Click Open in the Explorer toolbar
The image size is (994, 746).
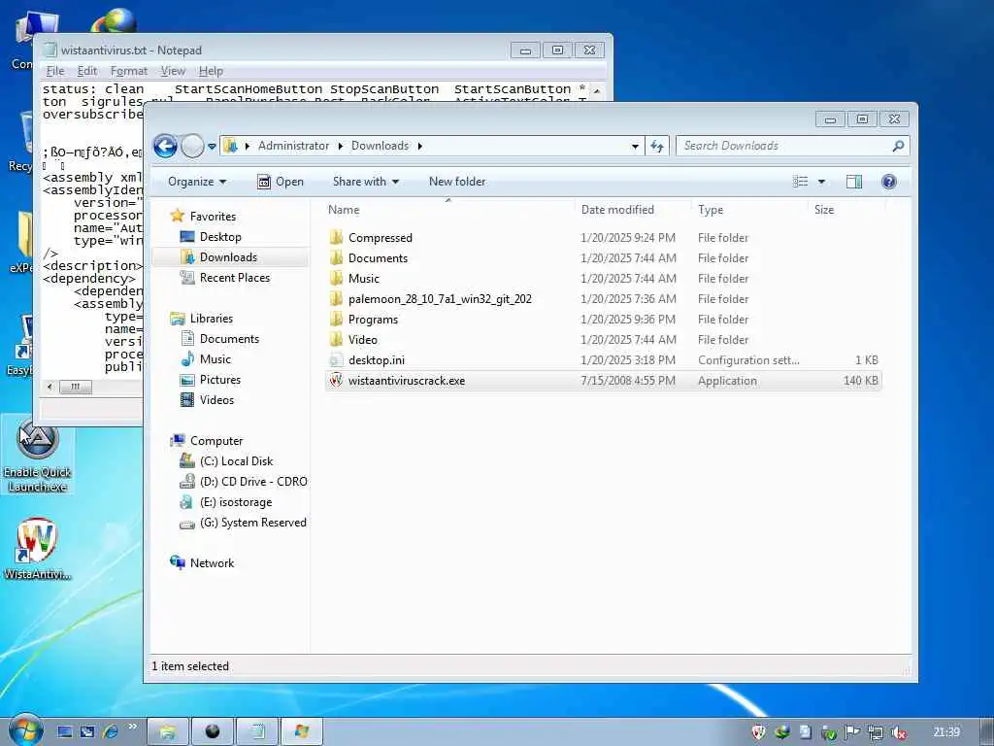point(281,182)
